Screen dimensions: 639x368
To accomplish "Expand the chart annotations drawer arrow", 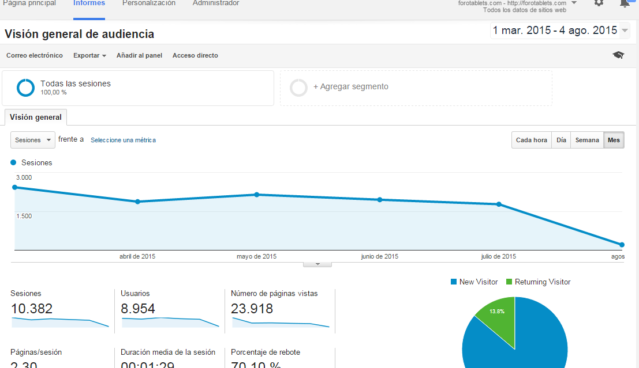I will coord(317,264).
